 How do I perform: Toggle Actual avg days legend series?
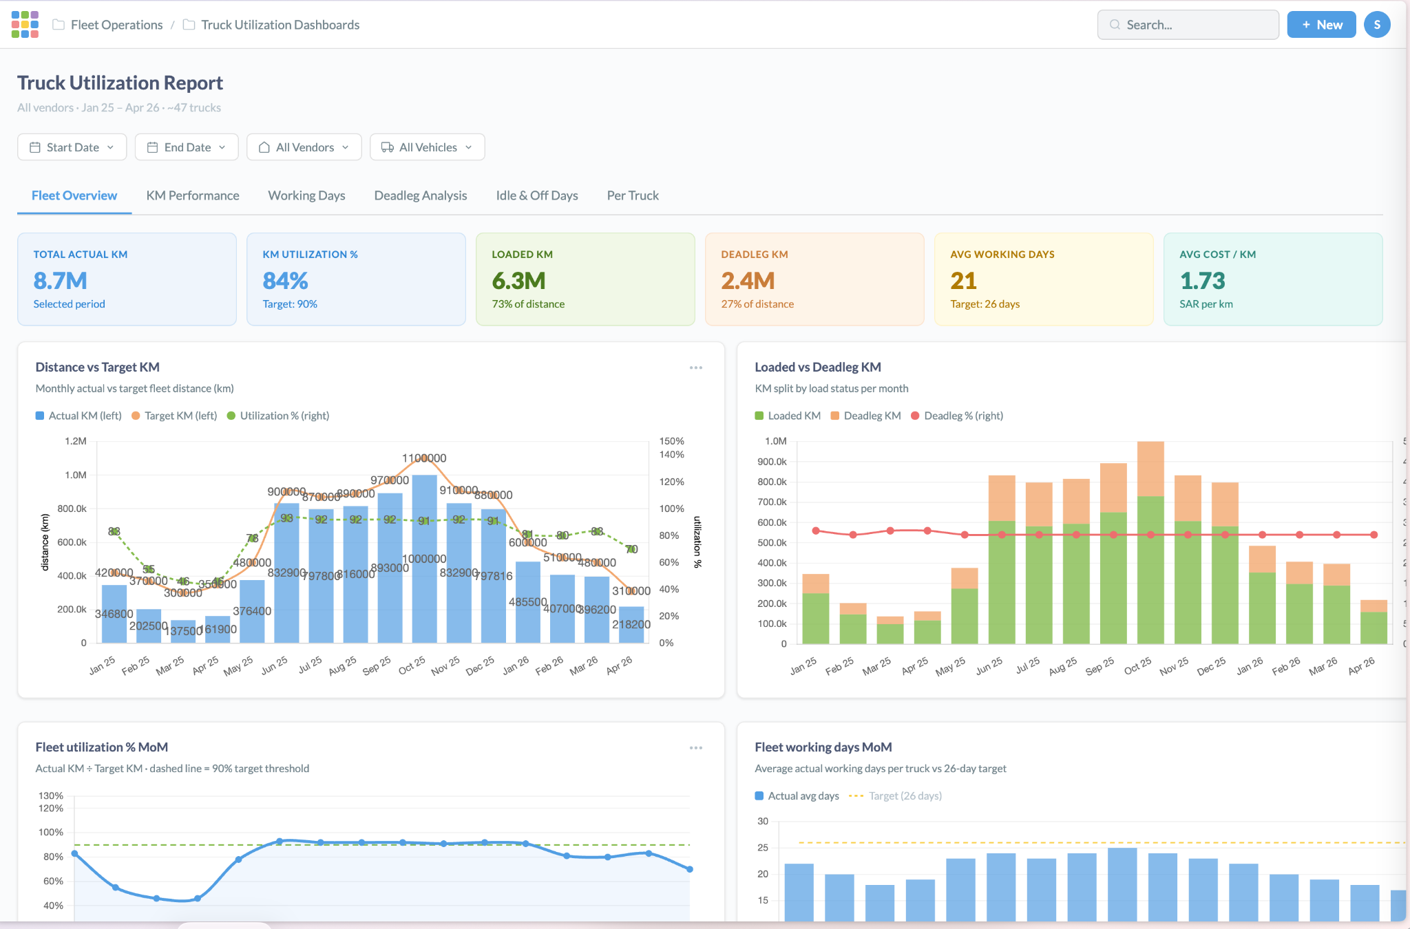(797, 795)
